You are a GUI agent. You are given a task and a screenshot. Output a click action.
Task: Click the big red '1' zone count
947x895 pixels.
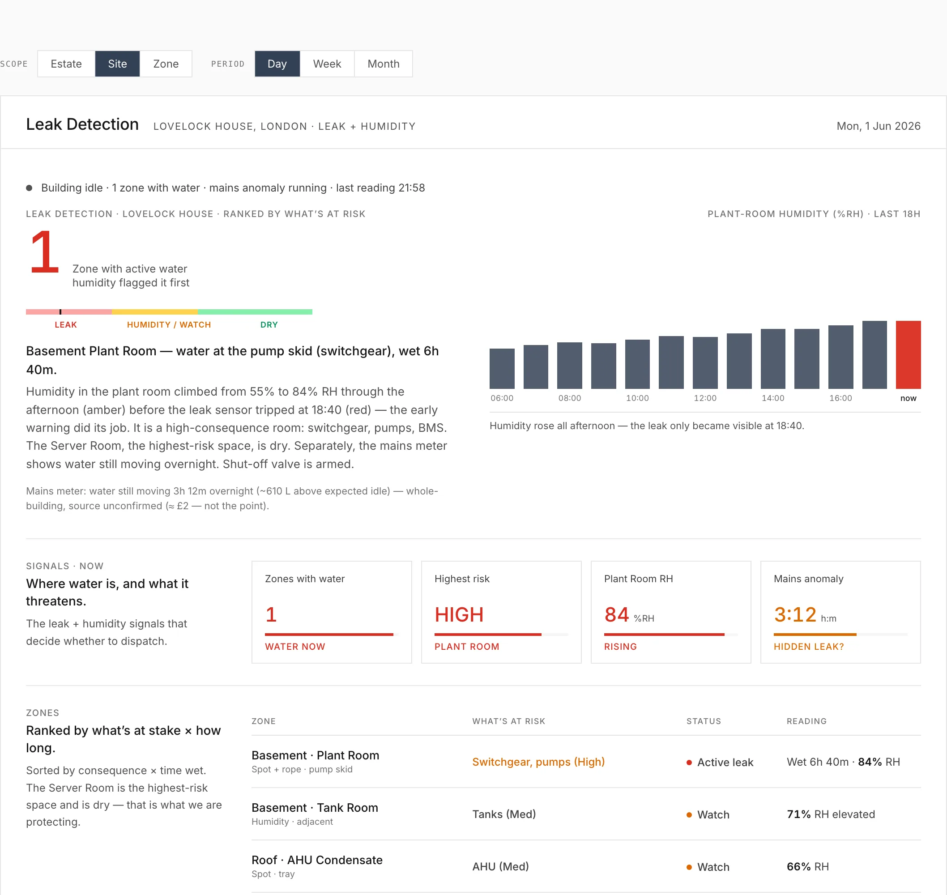44,252
